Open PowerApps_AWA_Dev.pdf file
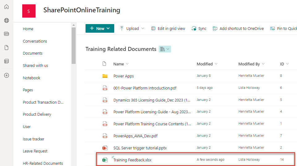This screenshot has height=166, width=297. pyautogui.click(x=136, y=136)
